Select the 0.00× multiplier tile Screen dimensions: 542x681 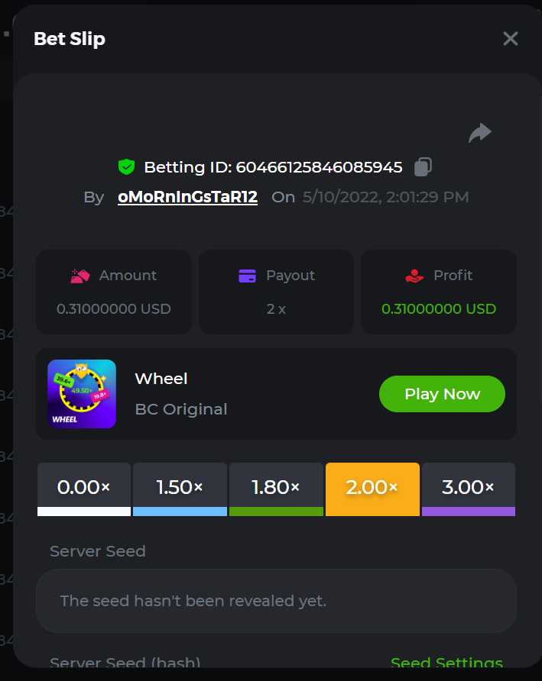(84, 489)
